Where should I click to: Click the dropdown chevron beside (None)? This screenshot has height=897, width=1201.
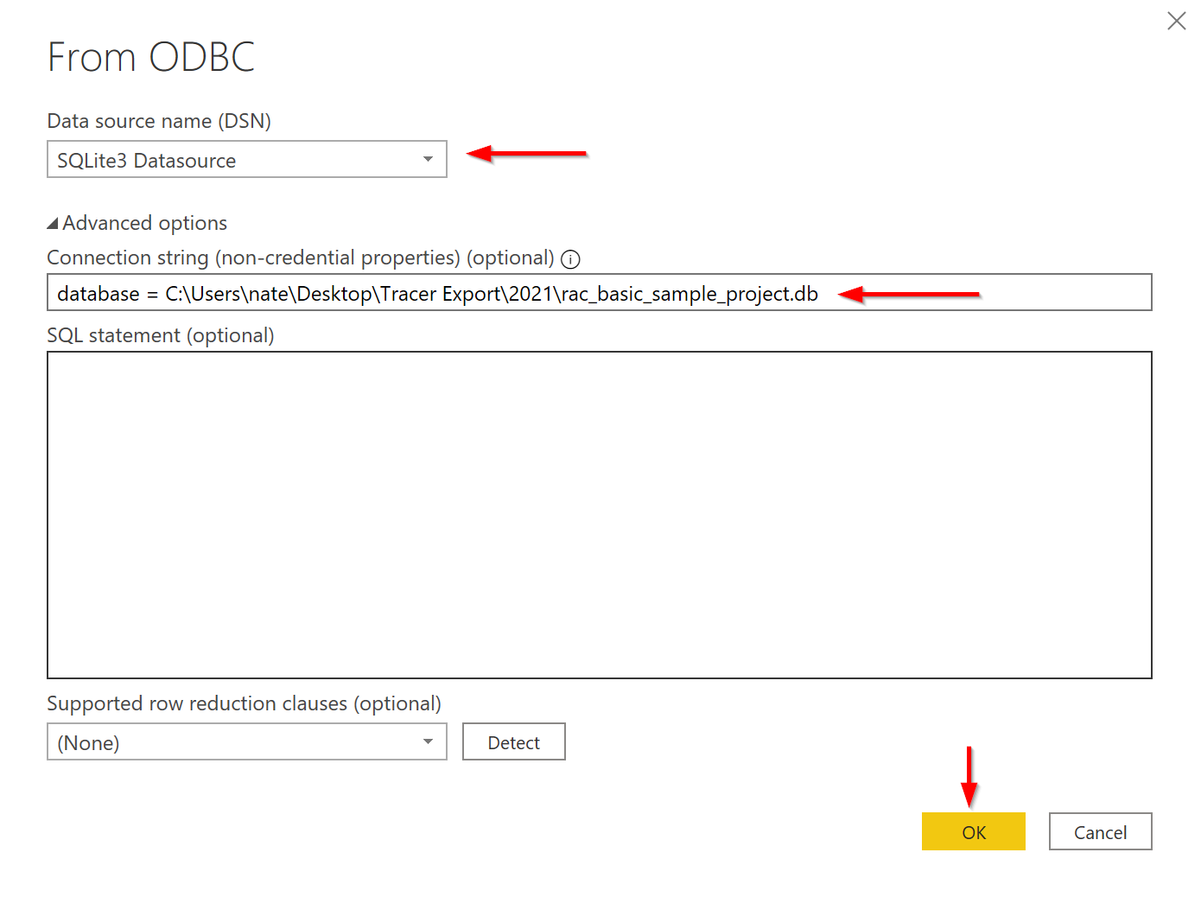click(428, 741)
